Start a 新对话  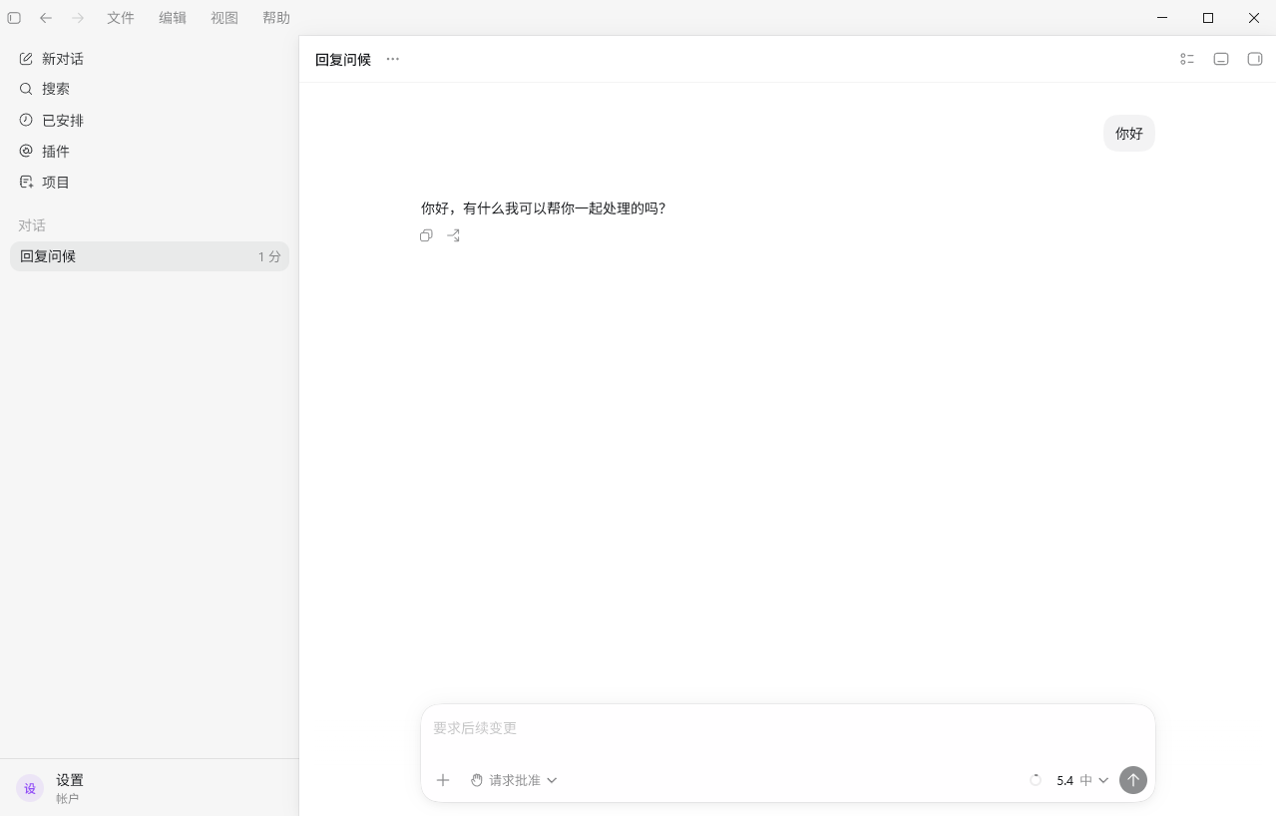tap(150, 59)
